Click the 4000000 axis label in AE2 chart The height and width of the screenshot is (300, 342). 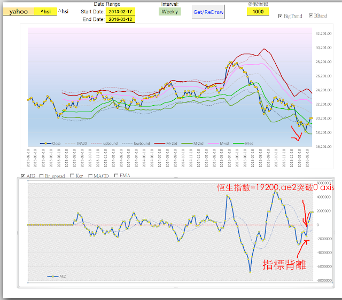324,197
